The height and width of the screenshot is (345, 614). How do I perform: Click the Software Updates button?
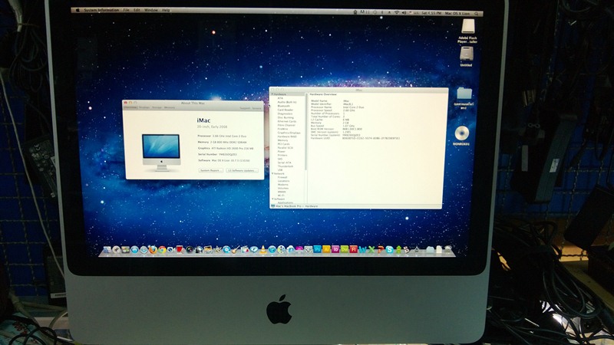click(x=242, y=170)
